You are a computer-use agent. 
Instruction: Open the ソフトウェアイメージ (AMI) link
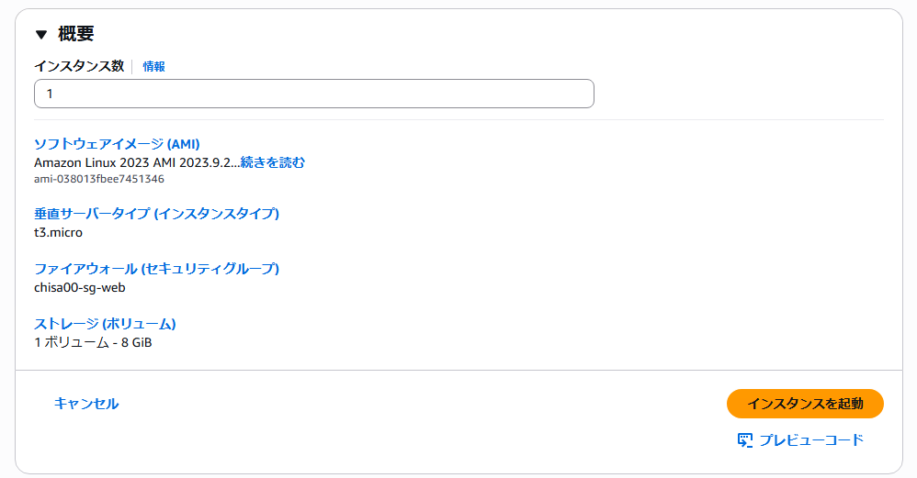117,144
